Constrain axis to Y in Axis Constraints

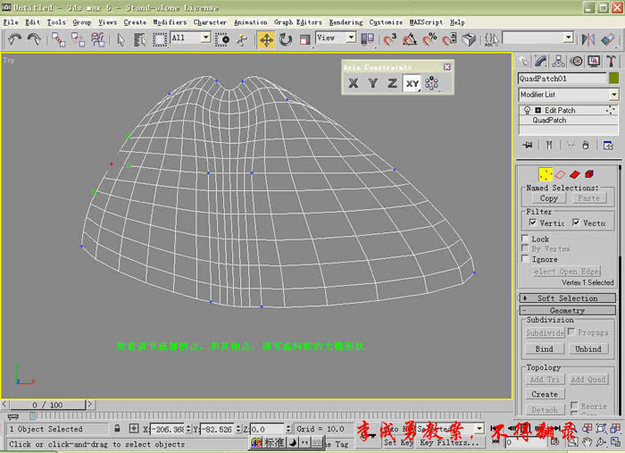click(372, 83)
